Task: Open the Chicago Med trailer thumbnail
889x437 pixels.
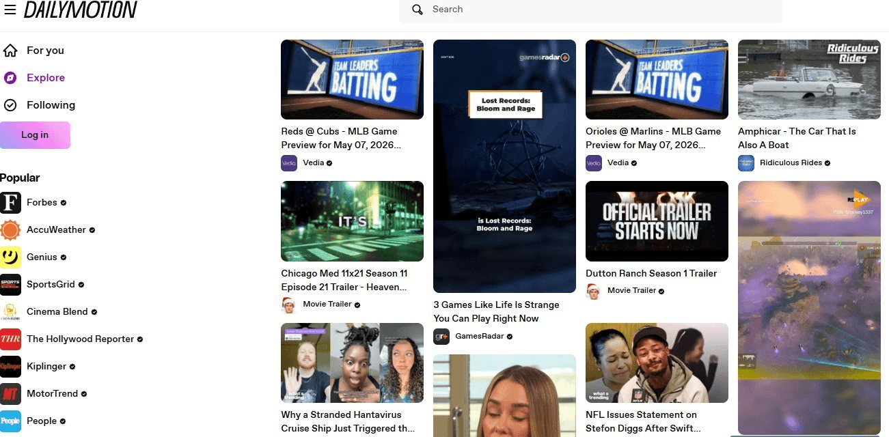Action: (x=352, y=221)
